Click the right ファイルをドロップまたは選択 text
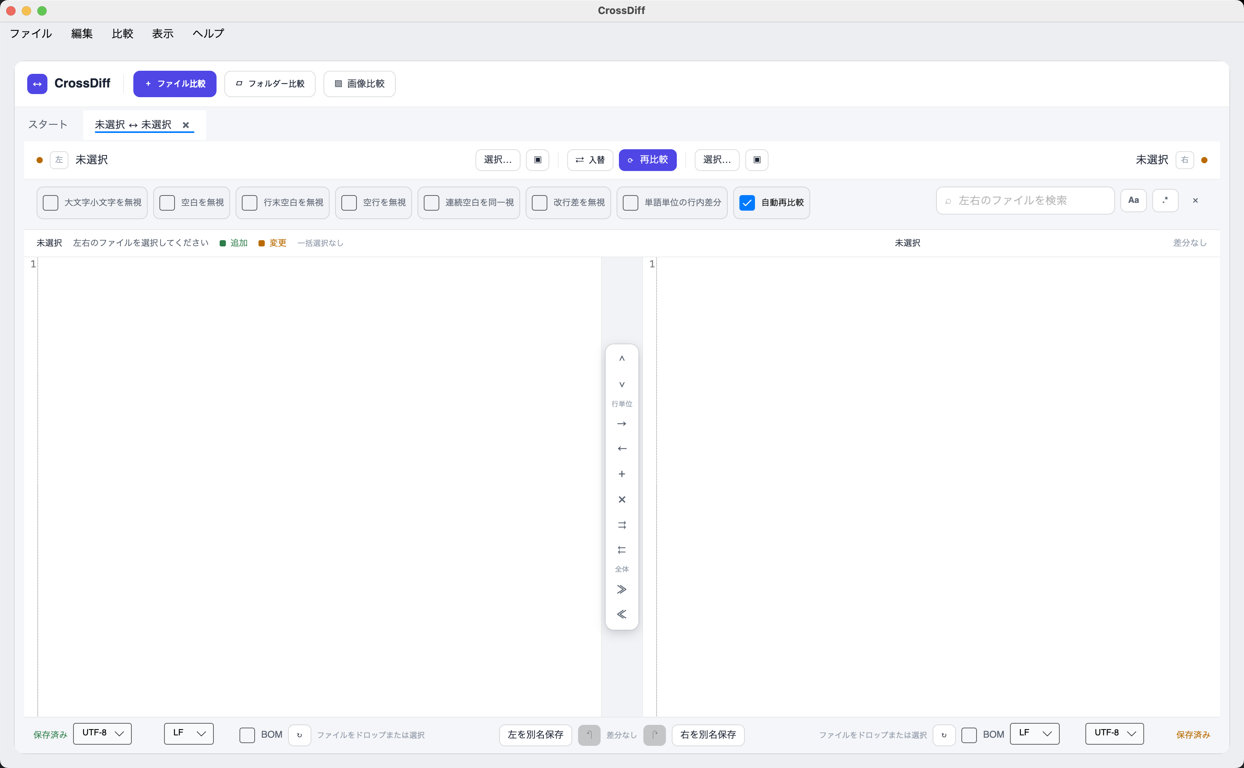 coord(873,735)
